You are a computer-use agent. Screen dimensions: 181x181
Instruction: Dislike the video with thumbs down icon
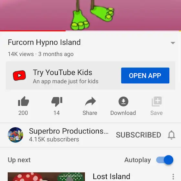coord(57,101)
